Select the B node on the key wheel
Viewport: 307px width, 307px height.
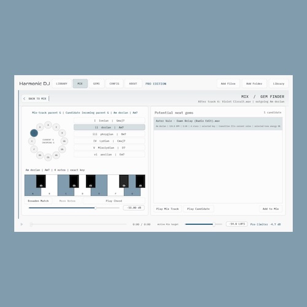62,133
